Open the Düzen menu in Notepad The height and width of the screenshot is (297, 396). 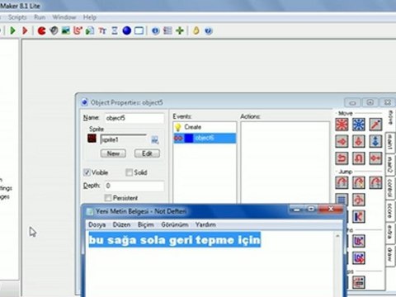pos(121,224)
